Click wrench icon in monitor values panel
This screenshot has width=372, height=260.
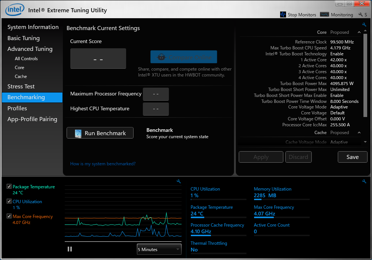click(364, 181)
